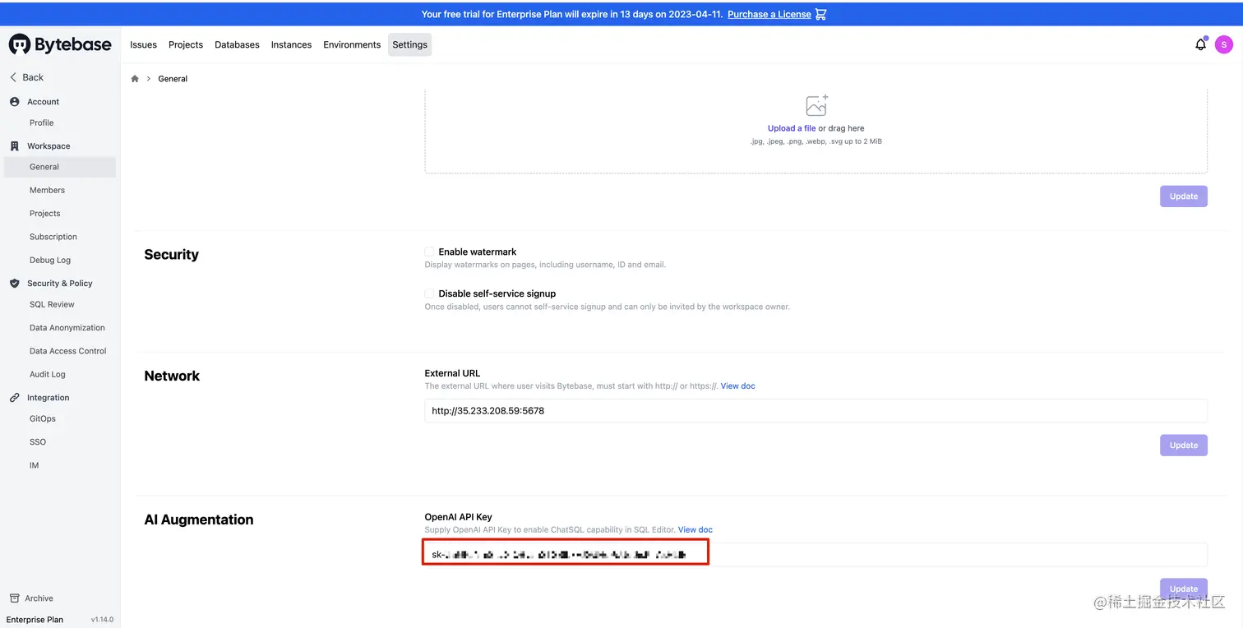Open View doc next to External URL
Screen dimensions: 1243x628
tap(737, 386)
